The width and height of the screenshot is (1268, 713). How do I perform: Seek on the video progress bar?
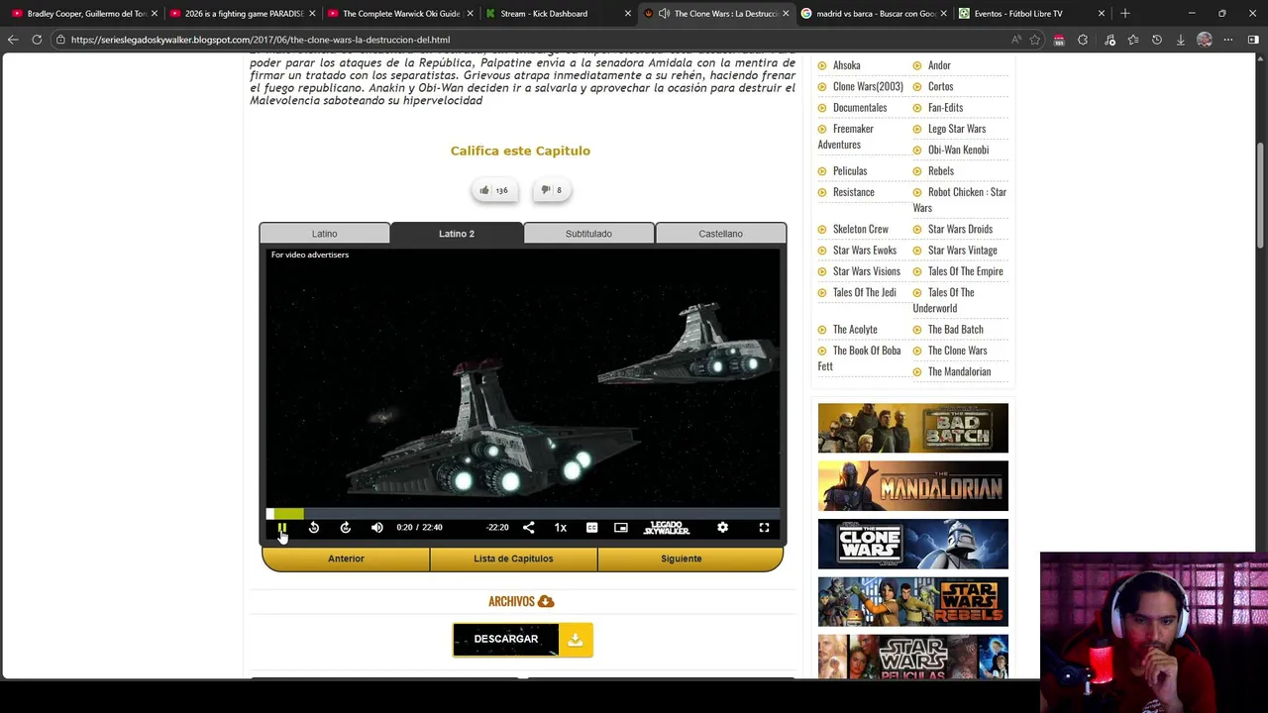point(523,514)
